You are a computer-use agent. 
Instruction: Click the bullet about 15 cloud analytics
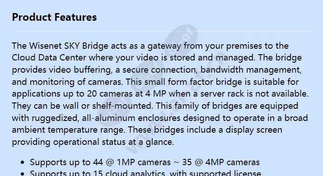pyautogui.click(x=145, y=173)
